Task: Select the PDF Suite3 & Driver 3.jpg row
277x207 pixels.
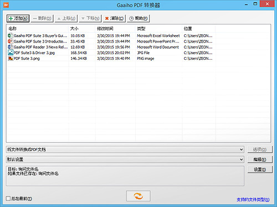Action: tap(111, 53)
